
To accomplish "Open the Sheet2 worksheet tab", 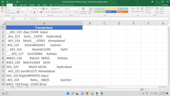I will tap(19, 87).
